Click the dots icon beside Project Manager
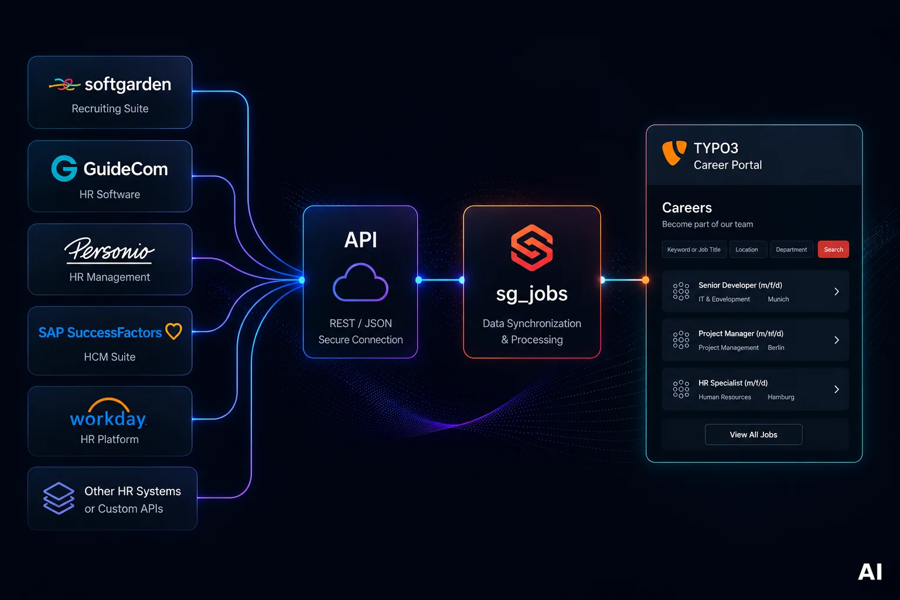 681,340
